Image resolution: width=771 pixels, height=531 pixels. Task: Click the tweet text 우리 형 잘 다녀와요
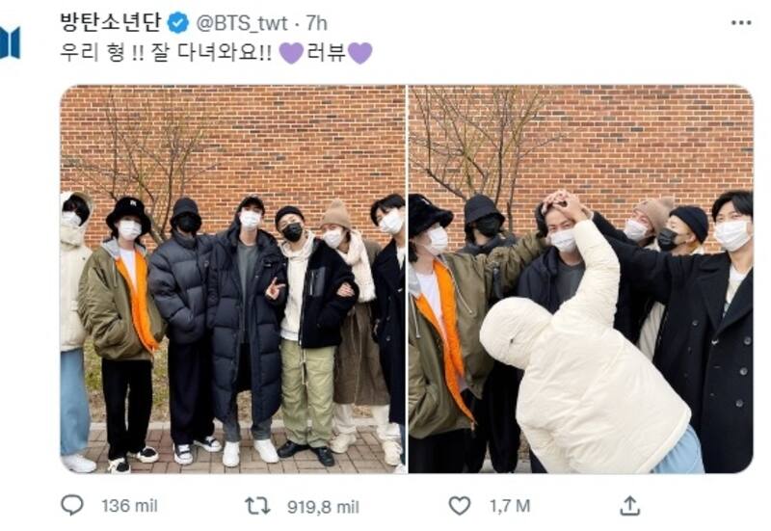pos(166,52)
